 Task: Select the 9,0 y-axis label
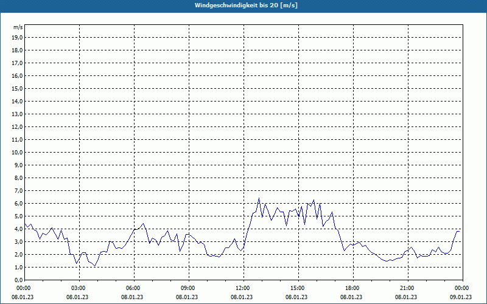(19, 165)
